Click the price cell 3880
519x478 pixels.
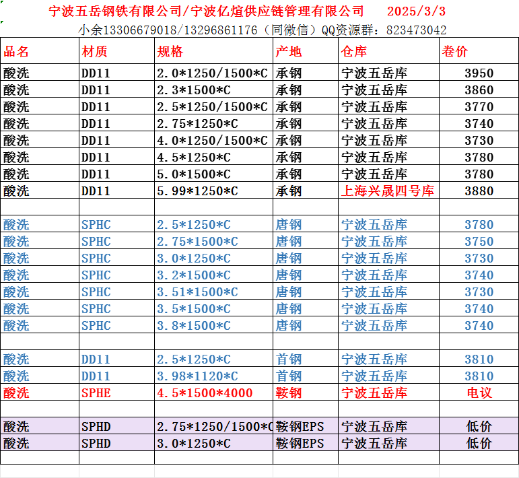479,191
